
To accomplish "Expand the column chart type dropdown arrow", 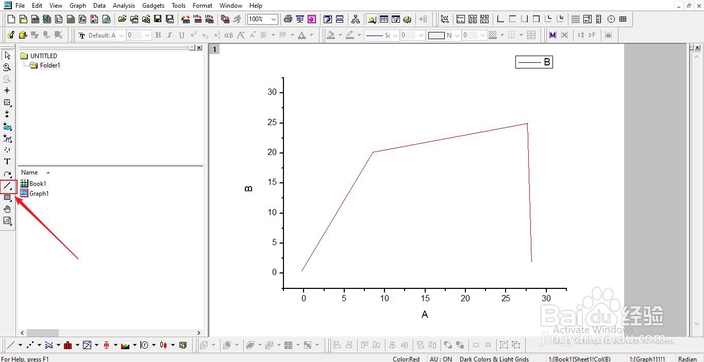I will click(x=77, y=345).
